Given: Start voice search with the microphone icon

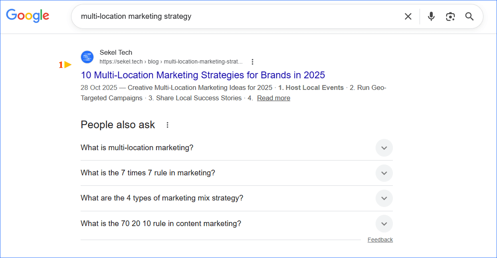Looking at the screenshot, I should point(431,16).
